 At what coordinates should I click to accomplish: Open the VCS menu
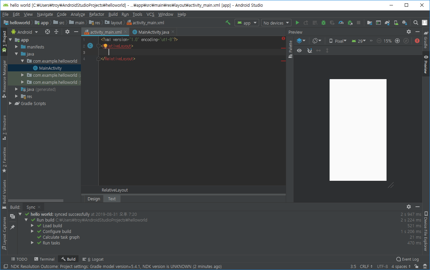pyautogui.click(x=150, y=14)
